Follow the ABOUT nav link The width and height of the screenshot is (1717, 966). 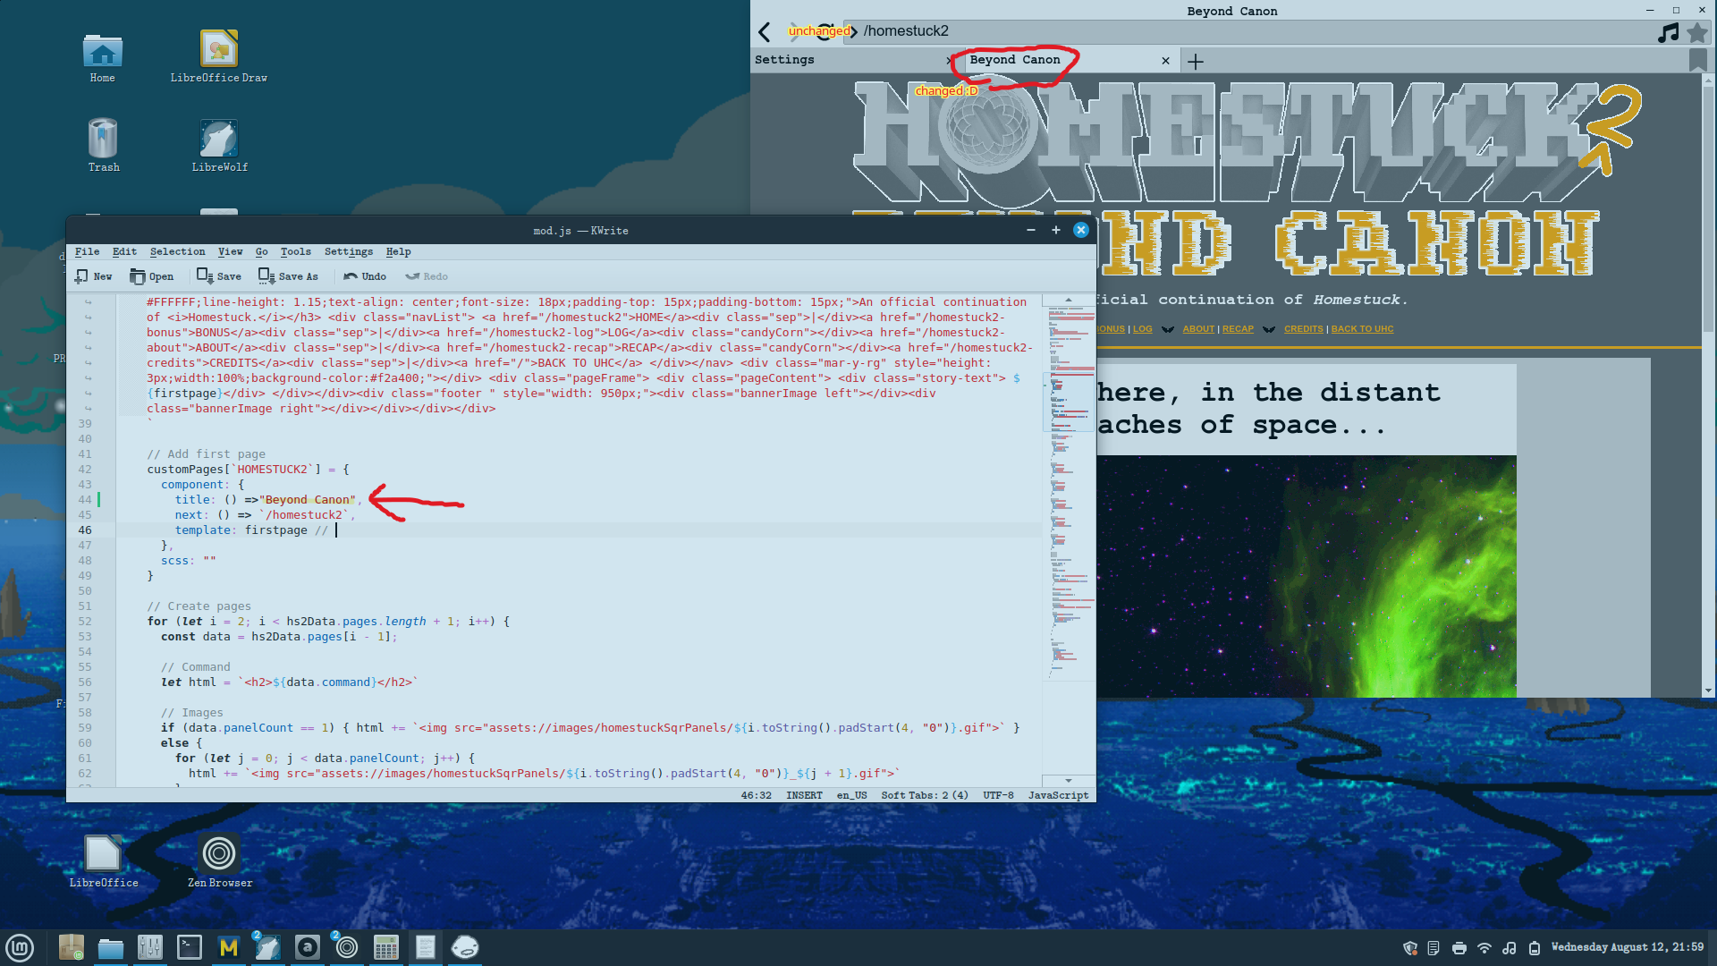click(1198, 329)
